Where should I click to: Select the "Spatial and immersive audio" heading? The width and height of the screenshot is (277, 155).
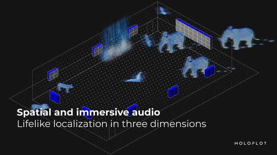(x=88, y=112)
